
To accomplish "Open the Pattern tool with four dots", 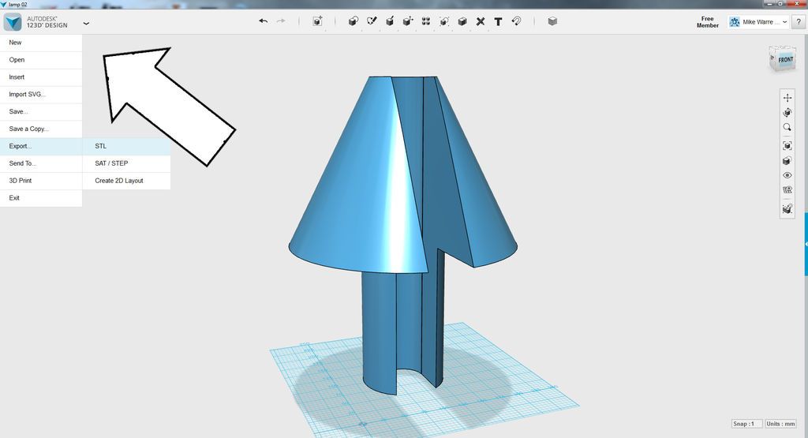I will [426, 21].
